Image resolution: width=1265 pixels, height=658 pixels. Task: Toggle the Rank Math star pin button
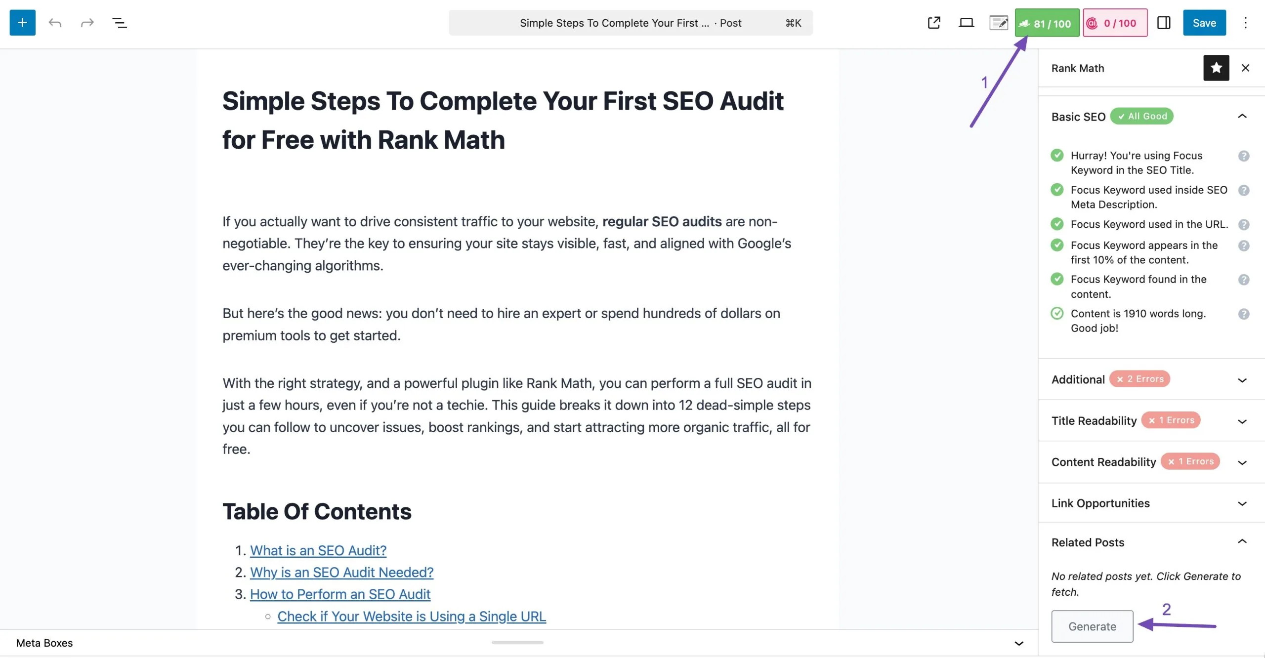point(1216,68)
